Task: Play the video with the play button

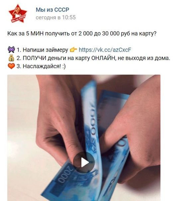Action: 84,162
